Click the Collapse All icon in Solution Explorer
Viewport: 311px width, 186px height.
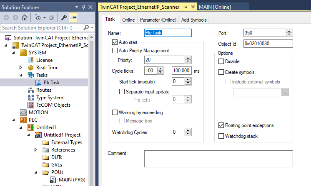52,17
